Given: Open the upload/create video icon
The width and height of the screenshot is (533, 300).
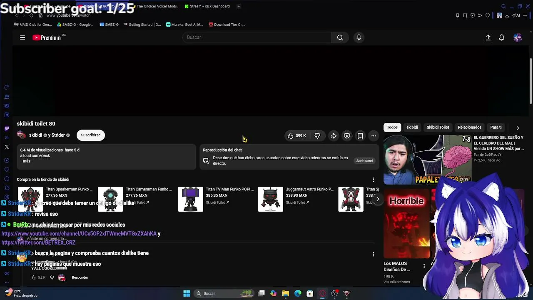Looking at the screenshot, I should point(488,37).
